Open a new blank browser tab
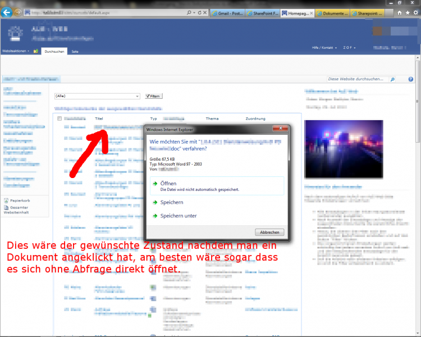421x337 pixels. tap(389, 13)
